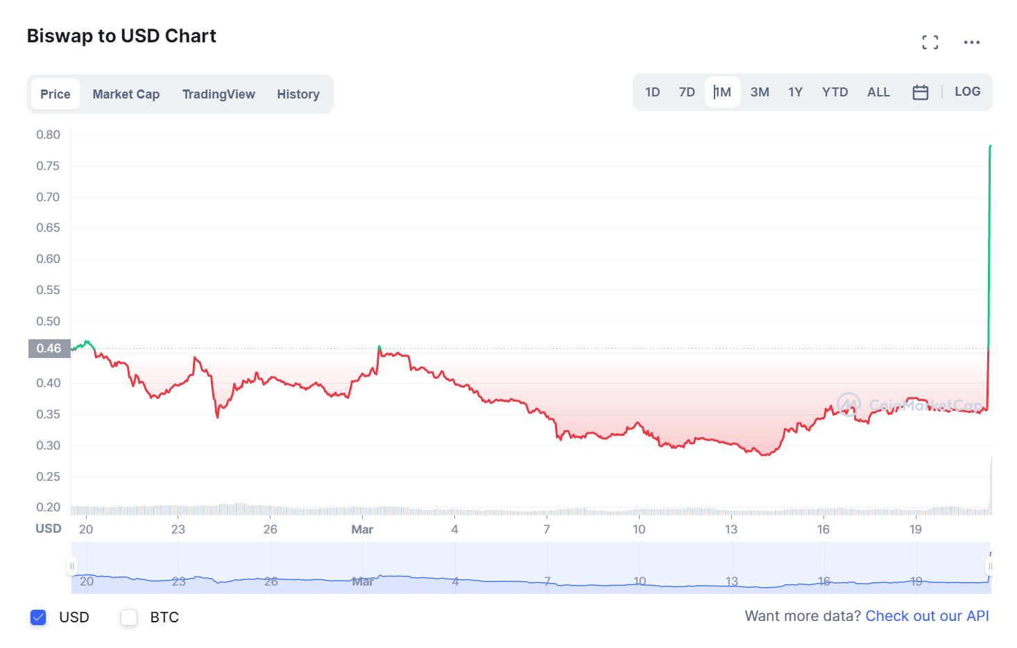
Task: Open the three-dot more options menu
Action: coord(972,42)
